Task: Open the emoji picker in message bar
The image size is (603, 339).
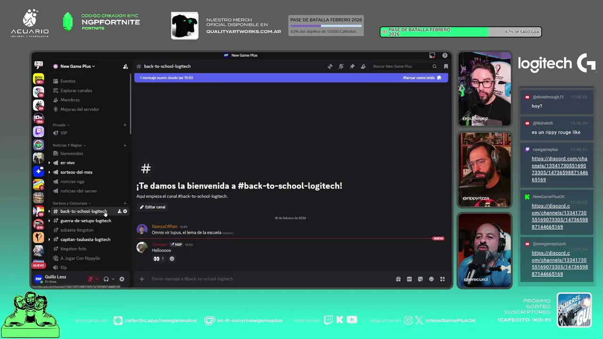Action: tap(431, 279)
